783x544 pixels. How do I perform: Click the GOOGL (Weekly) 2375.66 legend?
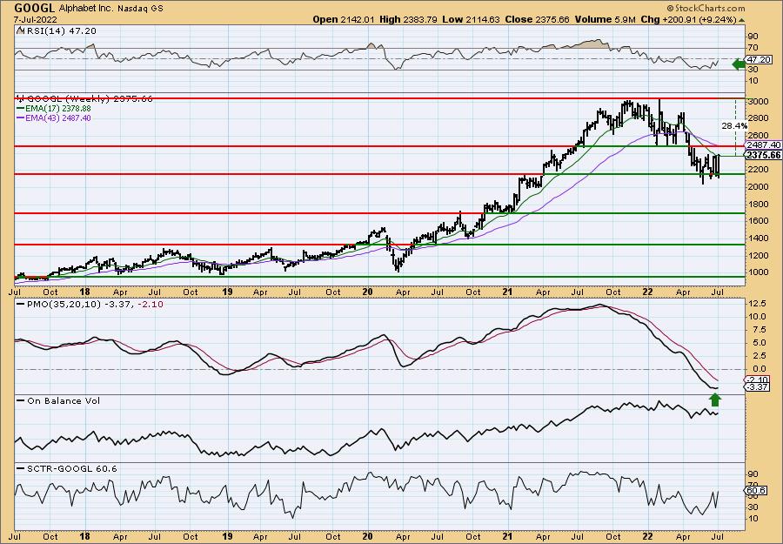click(84, 98)
